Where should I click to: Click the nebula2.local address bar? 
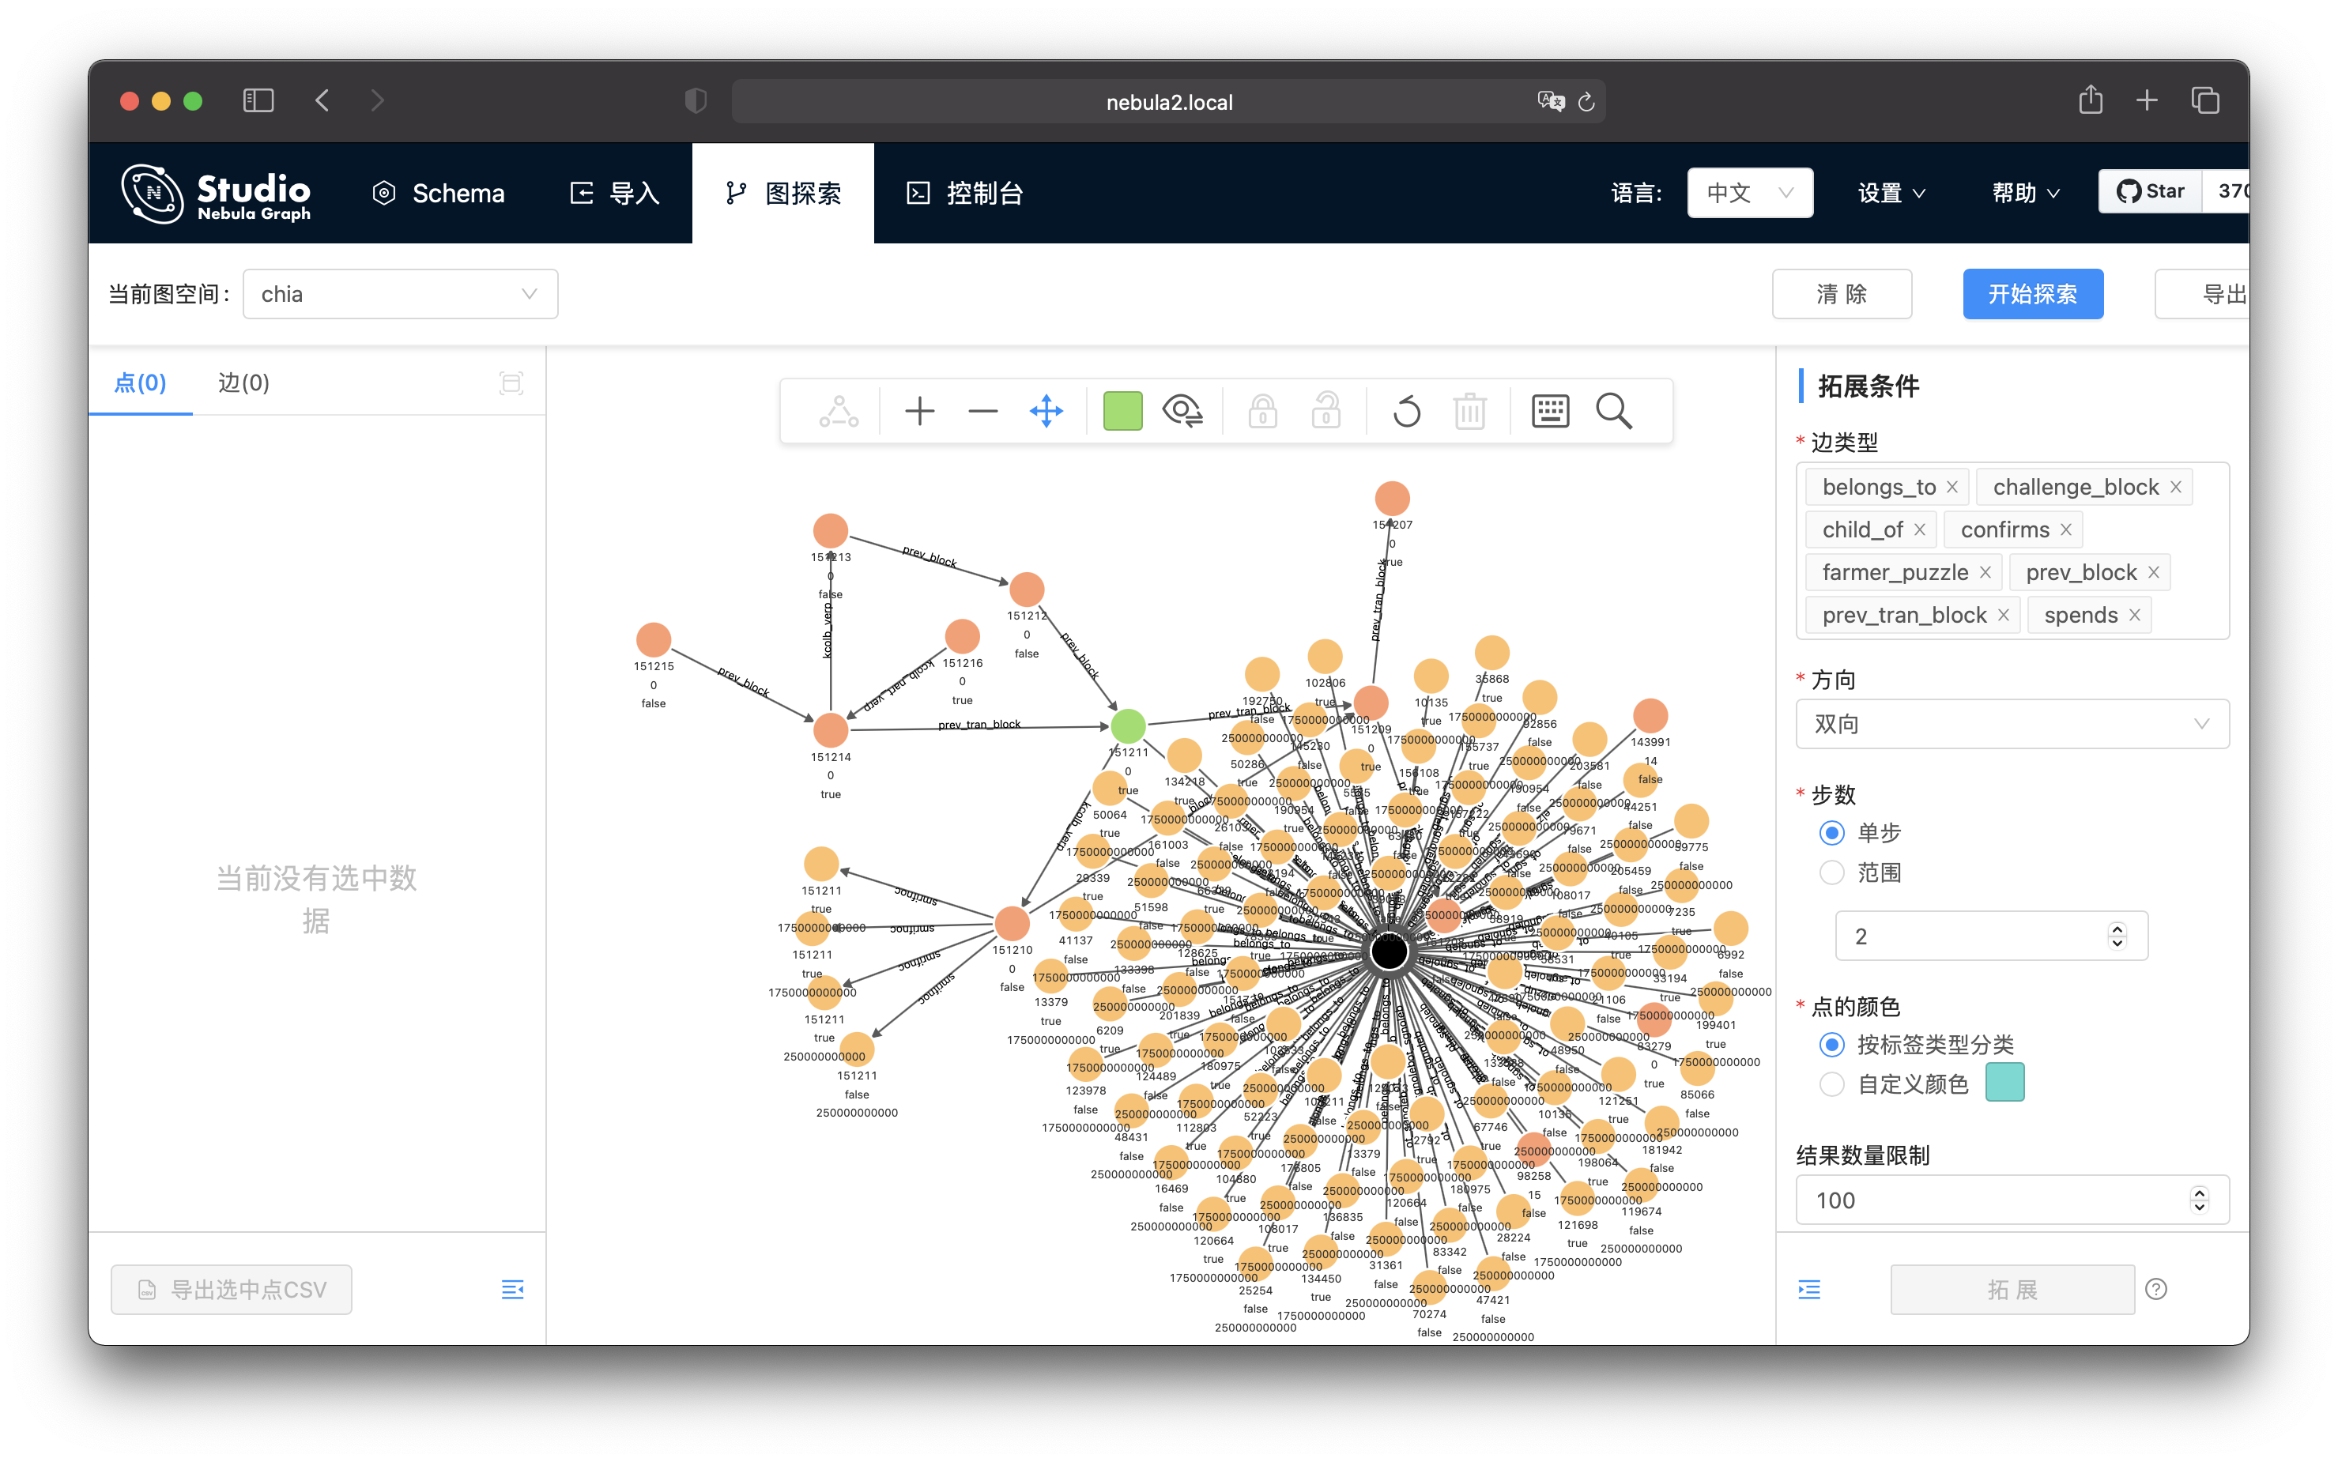1168,101
